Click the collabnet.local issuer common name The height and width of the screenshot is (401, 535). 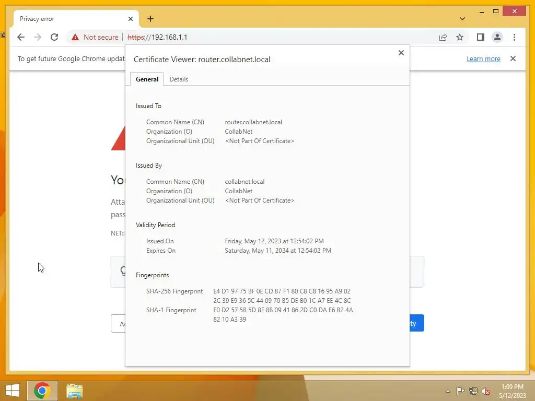(245, 182)
